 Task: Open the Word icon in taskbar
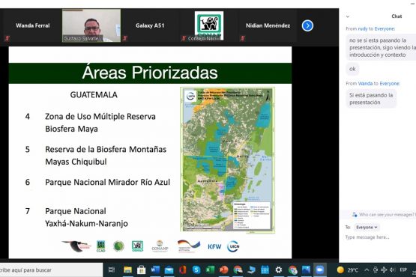155,270
